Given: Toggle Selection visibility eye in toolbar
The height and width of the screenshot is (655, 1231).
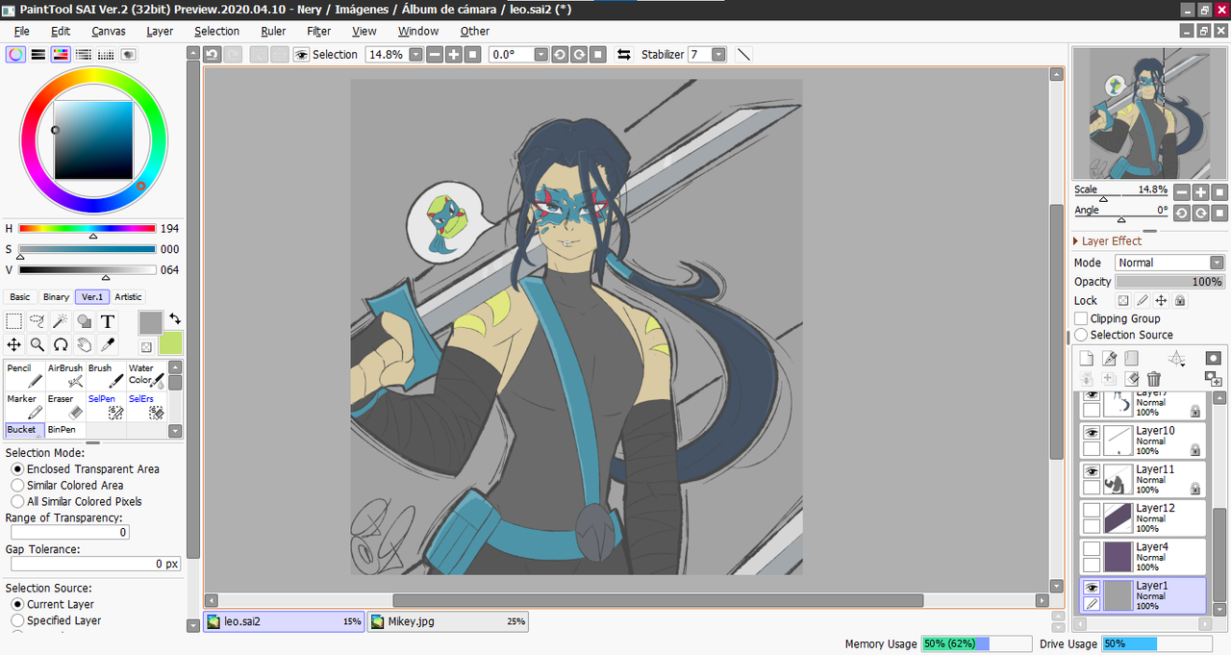Looking at the screenshot, I should (x=301, y=55).
